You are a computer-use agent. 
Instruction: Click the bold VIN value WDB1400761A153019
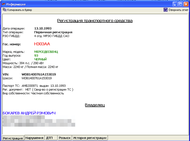(39, 74)
